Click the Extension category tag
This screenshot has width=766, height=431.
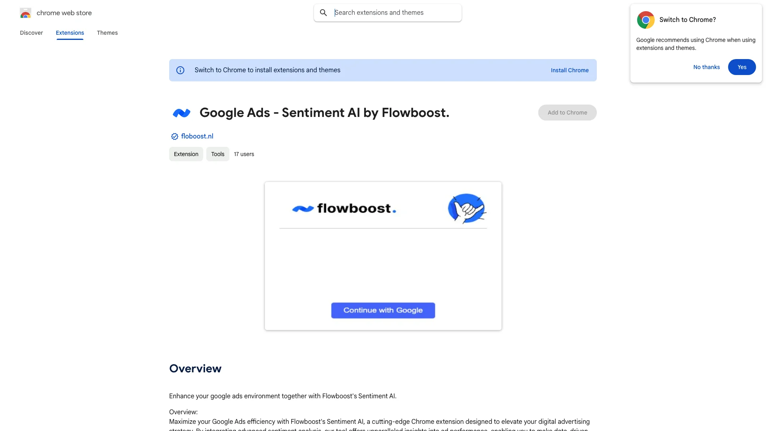click(x=186, y=154)
